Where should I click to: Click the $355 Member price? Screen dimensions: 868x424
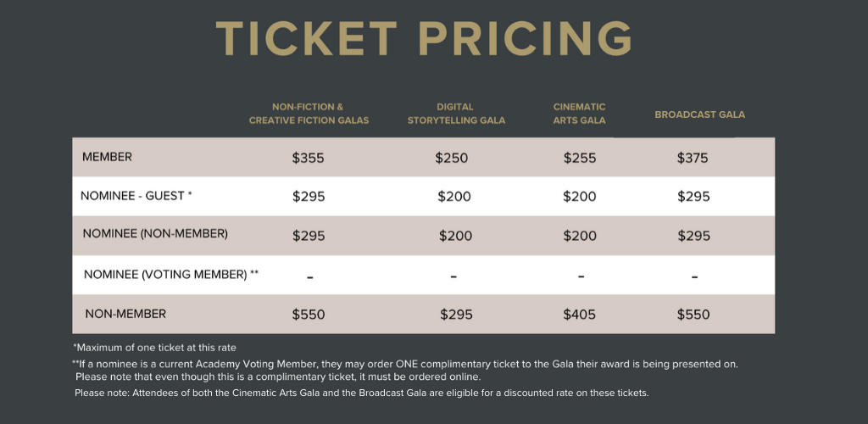click(308, 159)
